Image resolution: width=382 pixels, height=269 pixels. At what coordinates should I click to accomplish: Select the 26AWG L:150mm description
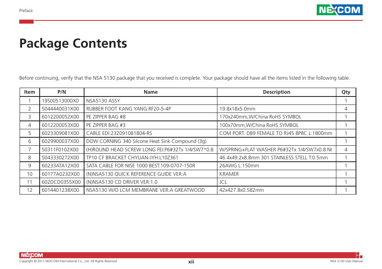coord(239,166)
